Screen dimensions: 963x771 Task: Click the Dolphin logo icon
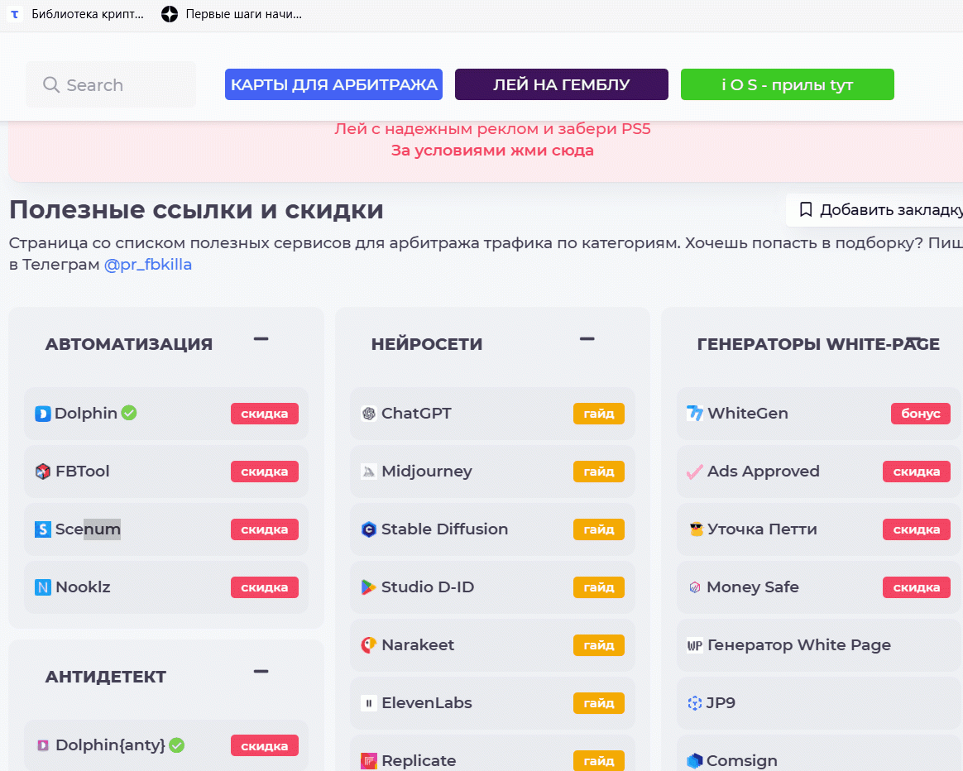[42, 414]
